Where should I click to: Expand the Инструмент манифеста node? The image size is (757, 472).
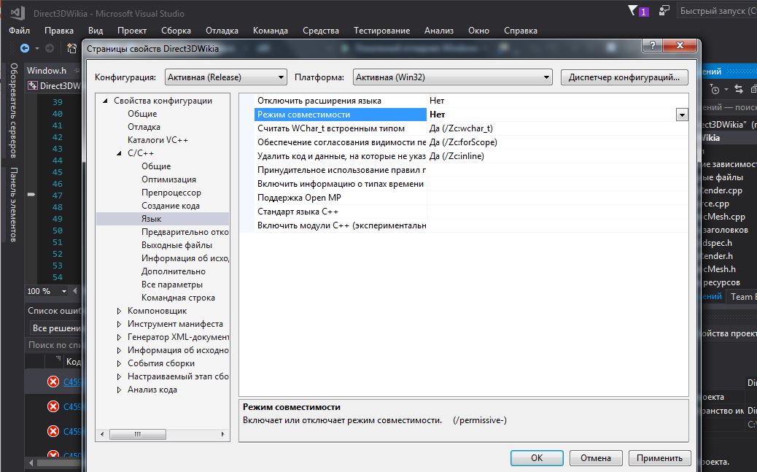click(120, 324)
